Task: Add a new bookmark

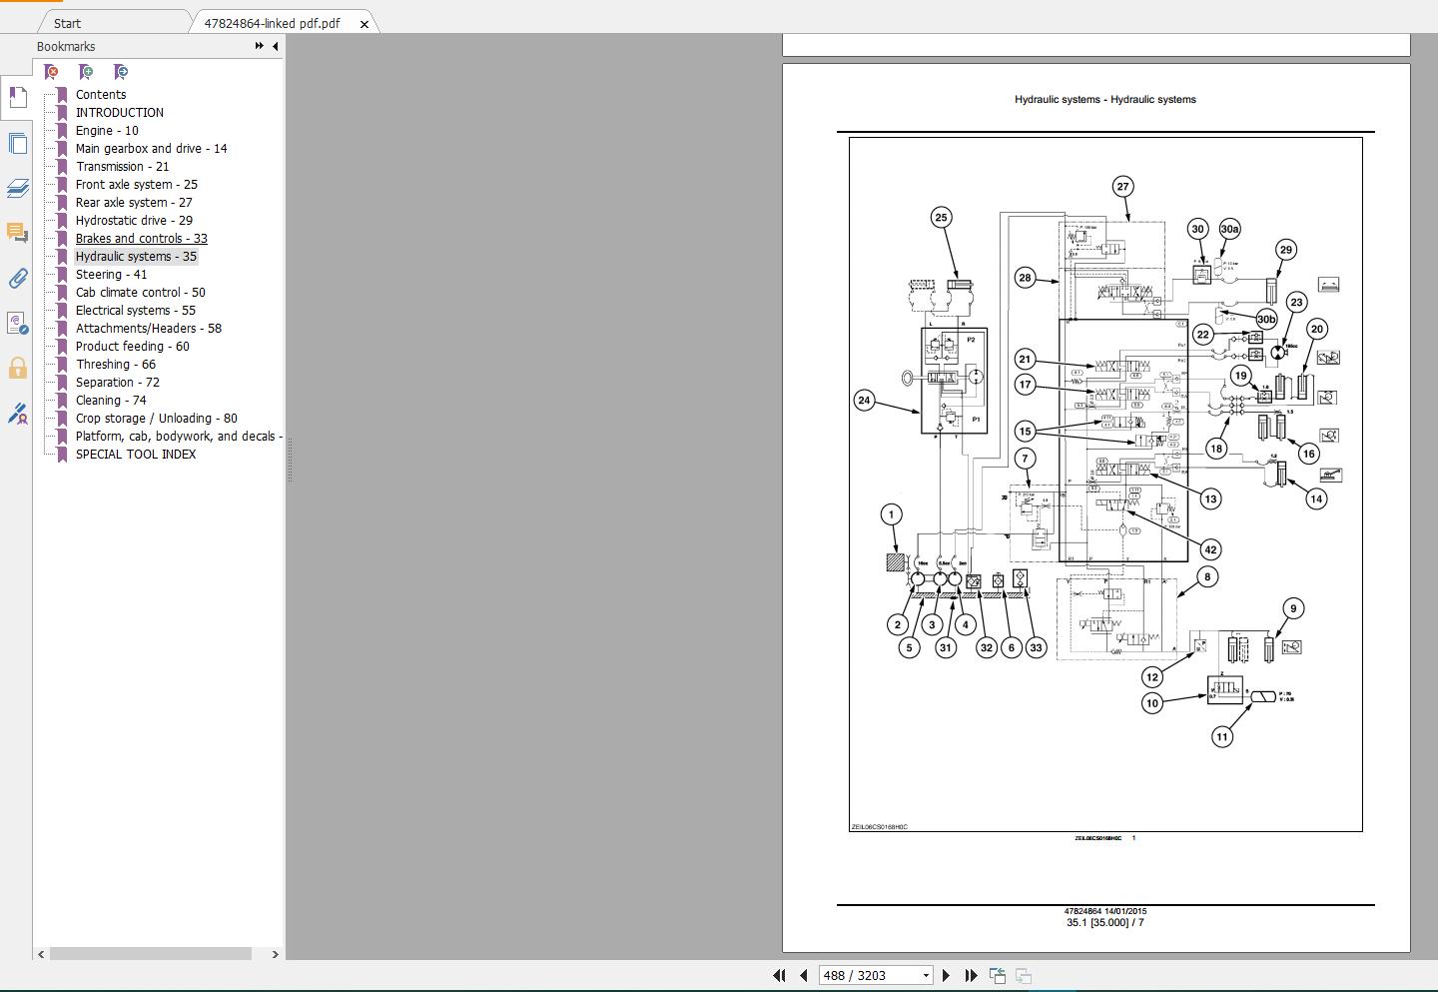Action: tap(85, 71)
